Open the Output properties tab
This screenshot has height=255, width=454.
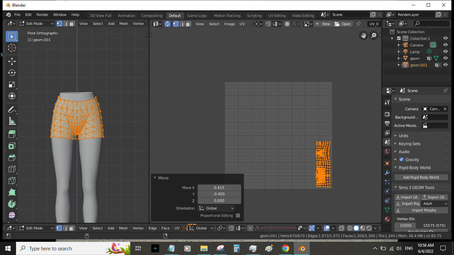387,123
